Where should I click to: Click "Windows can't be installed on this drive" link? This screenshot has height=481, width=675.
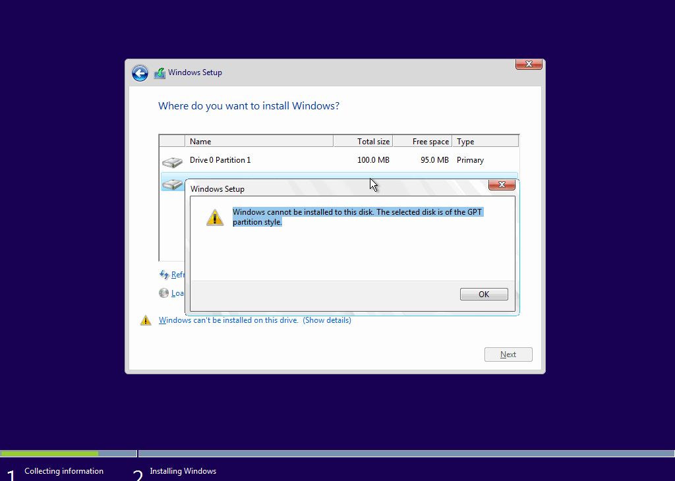(x=229, y=320)
